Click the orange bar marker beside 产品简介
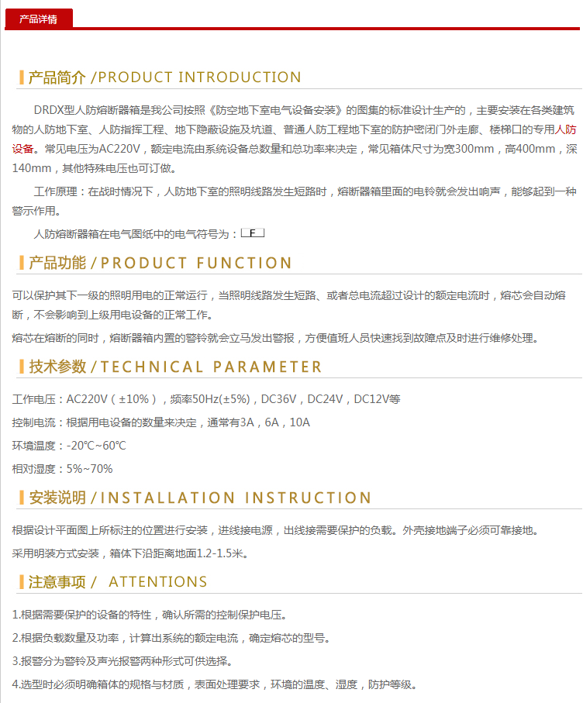This screenshot has width=583, height=703. (x=22, y=78)
